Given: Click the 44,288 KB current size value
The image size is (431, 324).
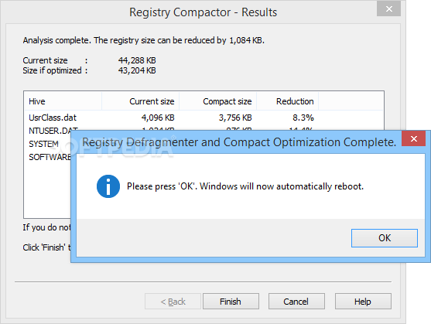Looking at the screenshot, I should [137, 60].
